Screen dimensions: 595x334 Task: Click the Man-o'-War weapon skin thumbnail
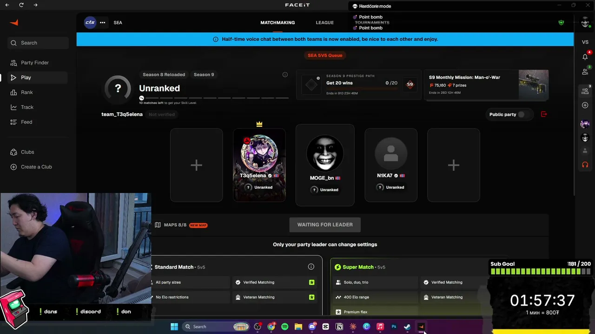click(534, 84)
